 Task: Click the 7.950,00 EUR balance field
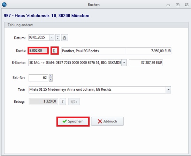(x=148, y=51)
